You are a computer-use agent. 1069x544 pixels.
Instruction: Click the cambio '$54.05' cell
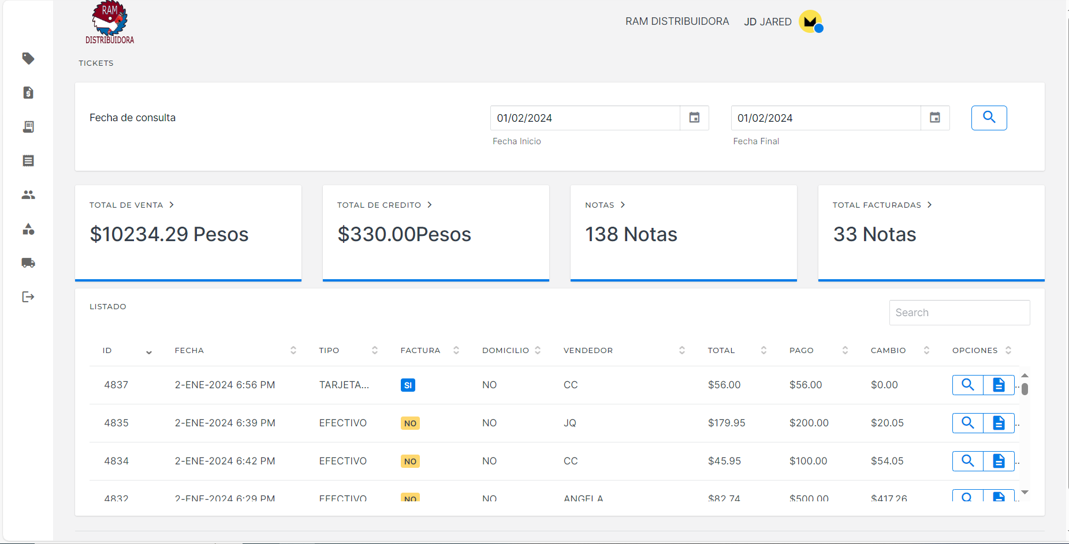pos(887,461)
